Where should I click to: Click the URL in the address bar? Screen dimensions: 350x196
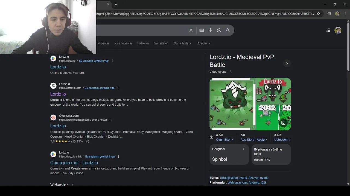205,14
